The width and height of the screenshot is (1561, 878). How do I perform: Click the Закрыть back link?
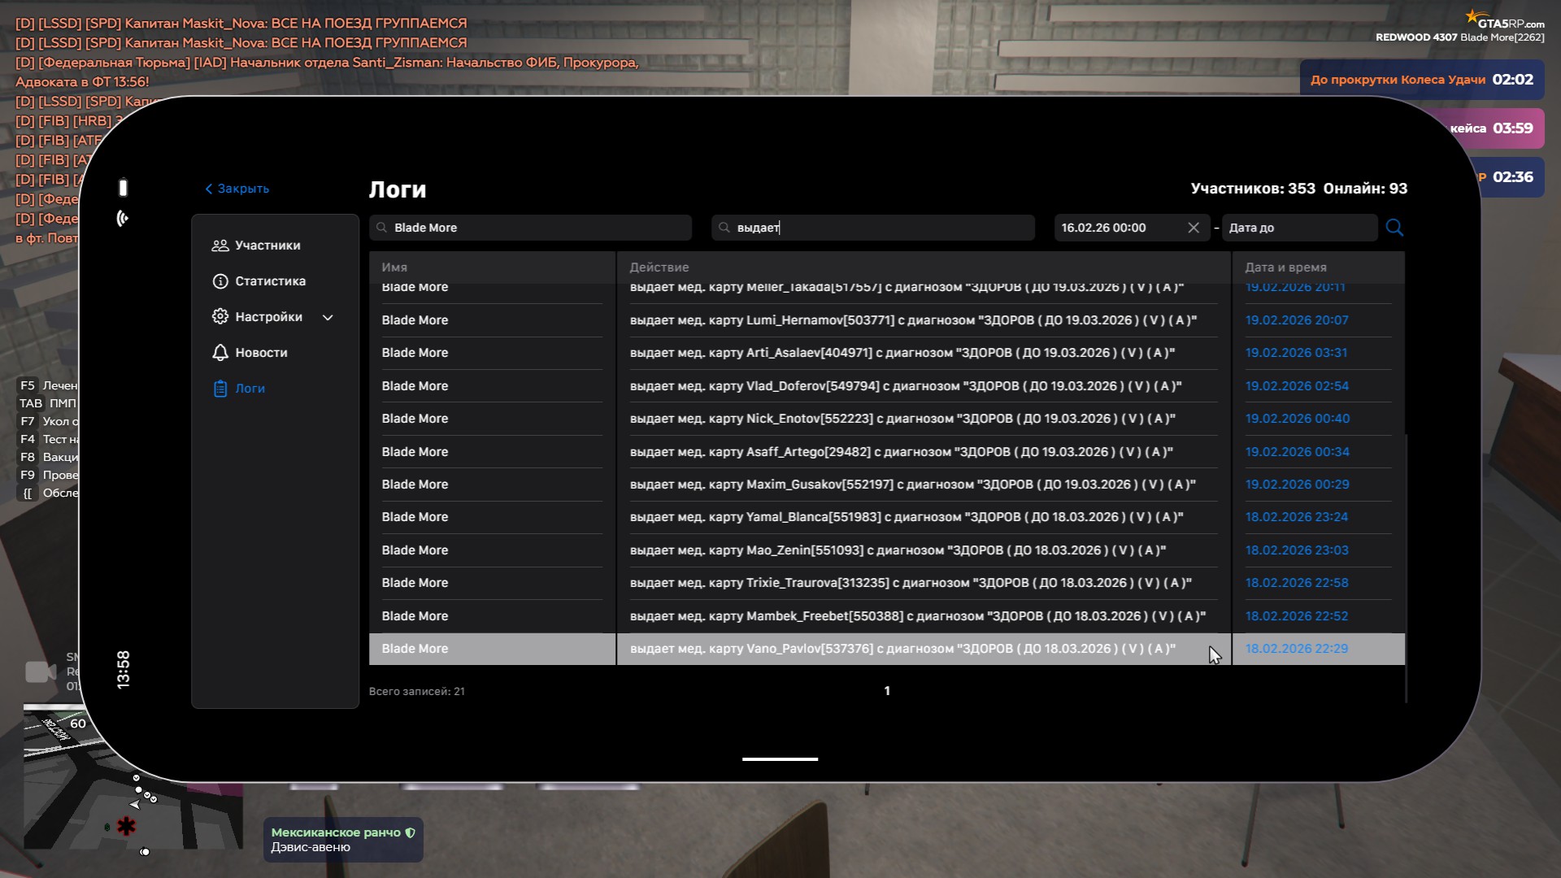pos(237,189)
